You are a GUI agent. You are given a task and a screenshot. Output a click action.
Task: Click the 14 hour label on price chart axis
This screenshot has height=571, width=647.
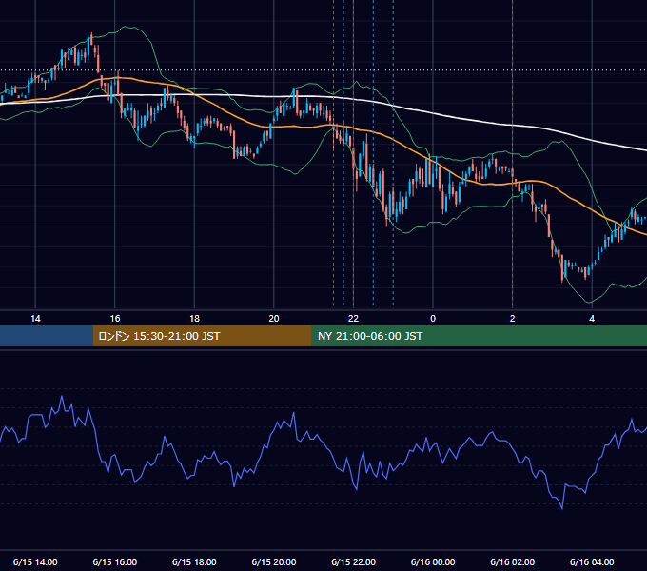pos(35,319)
